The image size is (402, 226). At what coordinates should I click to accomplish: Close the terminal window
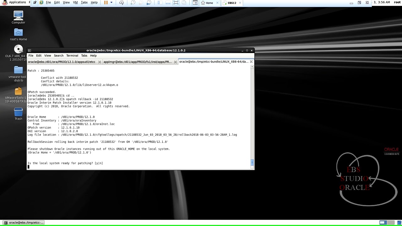[x=252, y=51]
